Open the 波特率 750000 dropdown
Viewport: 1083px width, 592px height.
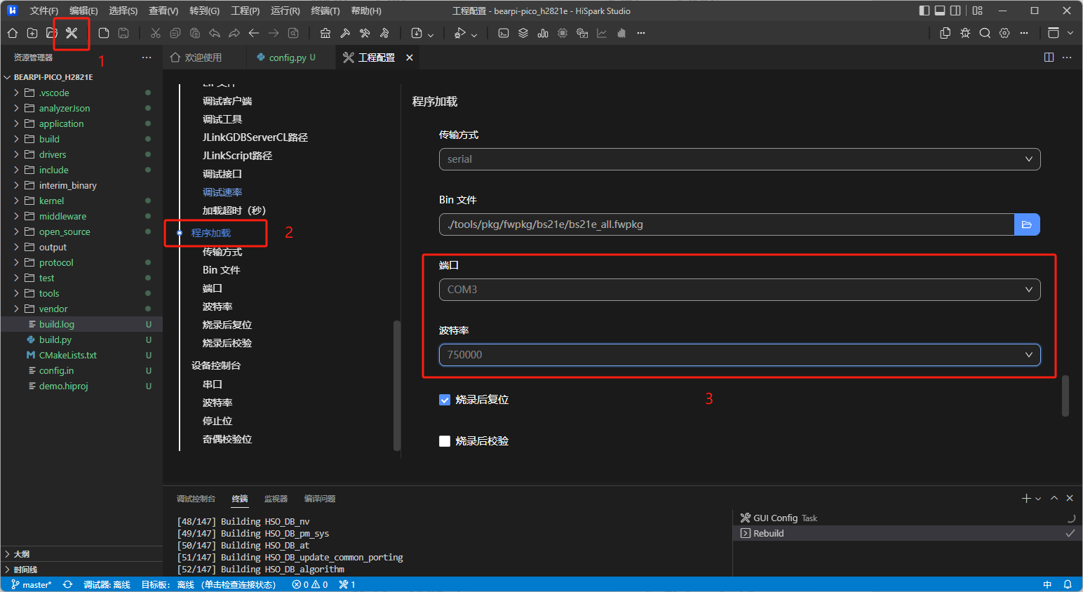click(739, 355)
